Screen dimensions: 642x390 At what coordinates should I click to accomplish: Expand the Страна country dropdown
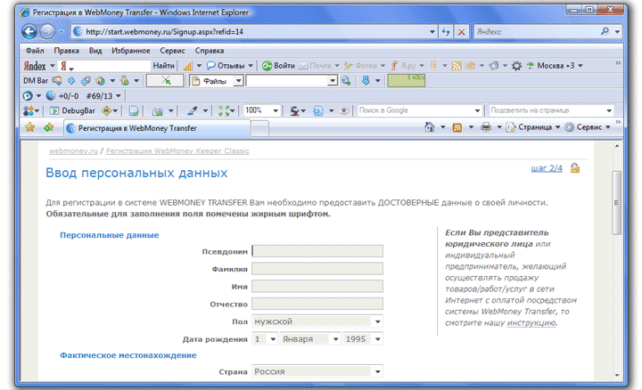[x=378, y=371]
